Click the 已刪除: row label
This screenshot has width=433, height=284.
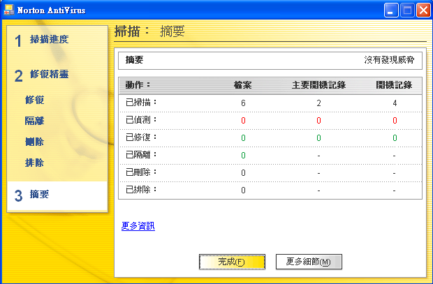pos(141,172)
